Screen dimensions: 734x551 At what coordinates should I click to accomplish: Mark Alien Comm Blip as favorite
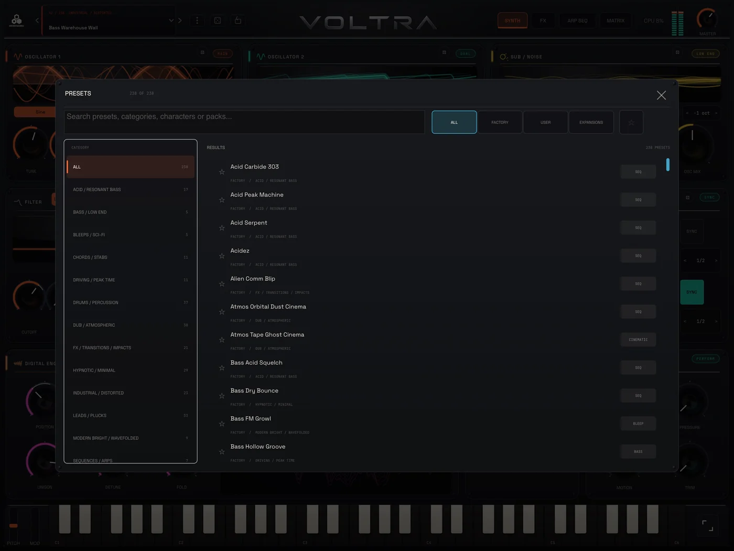(222, 284)
